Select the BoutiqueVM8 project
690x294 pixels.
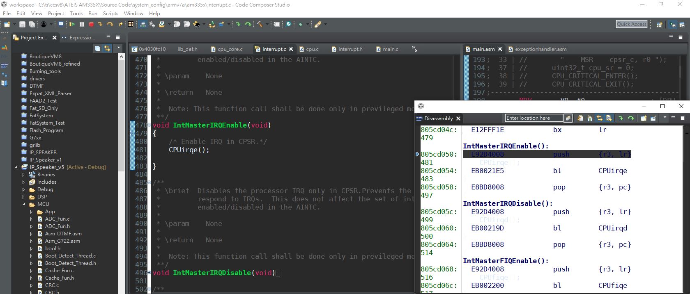(45, 57)
